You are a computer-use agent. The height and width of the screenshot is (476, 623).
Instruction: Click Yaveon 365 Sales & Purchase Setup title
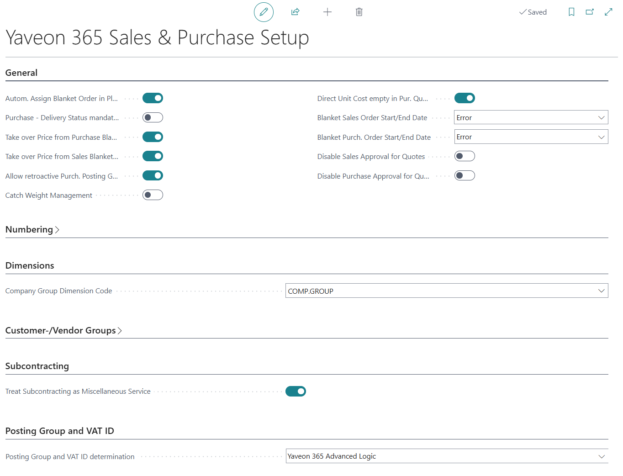point(157,38)
